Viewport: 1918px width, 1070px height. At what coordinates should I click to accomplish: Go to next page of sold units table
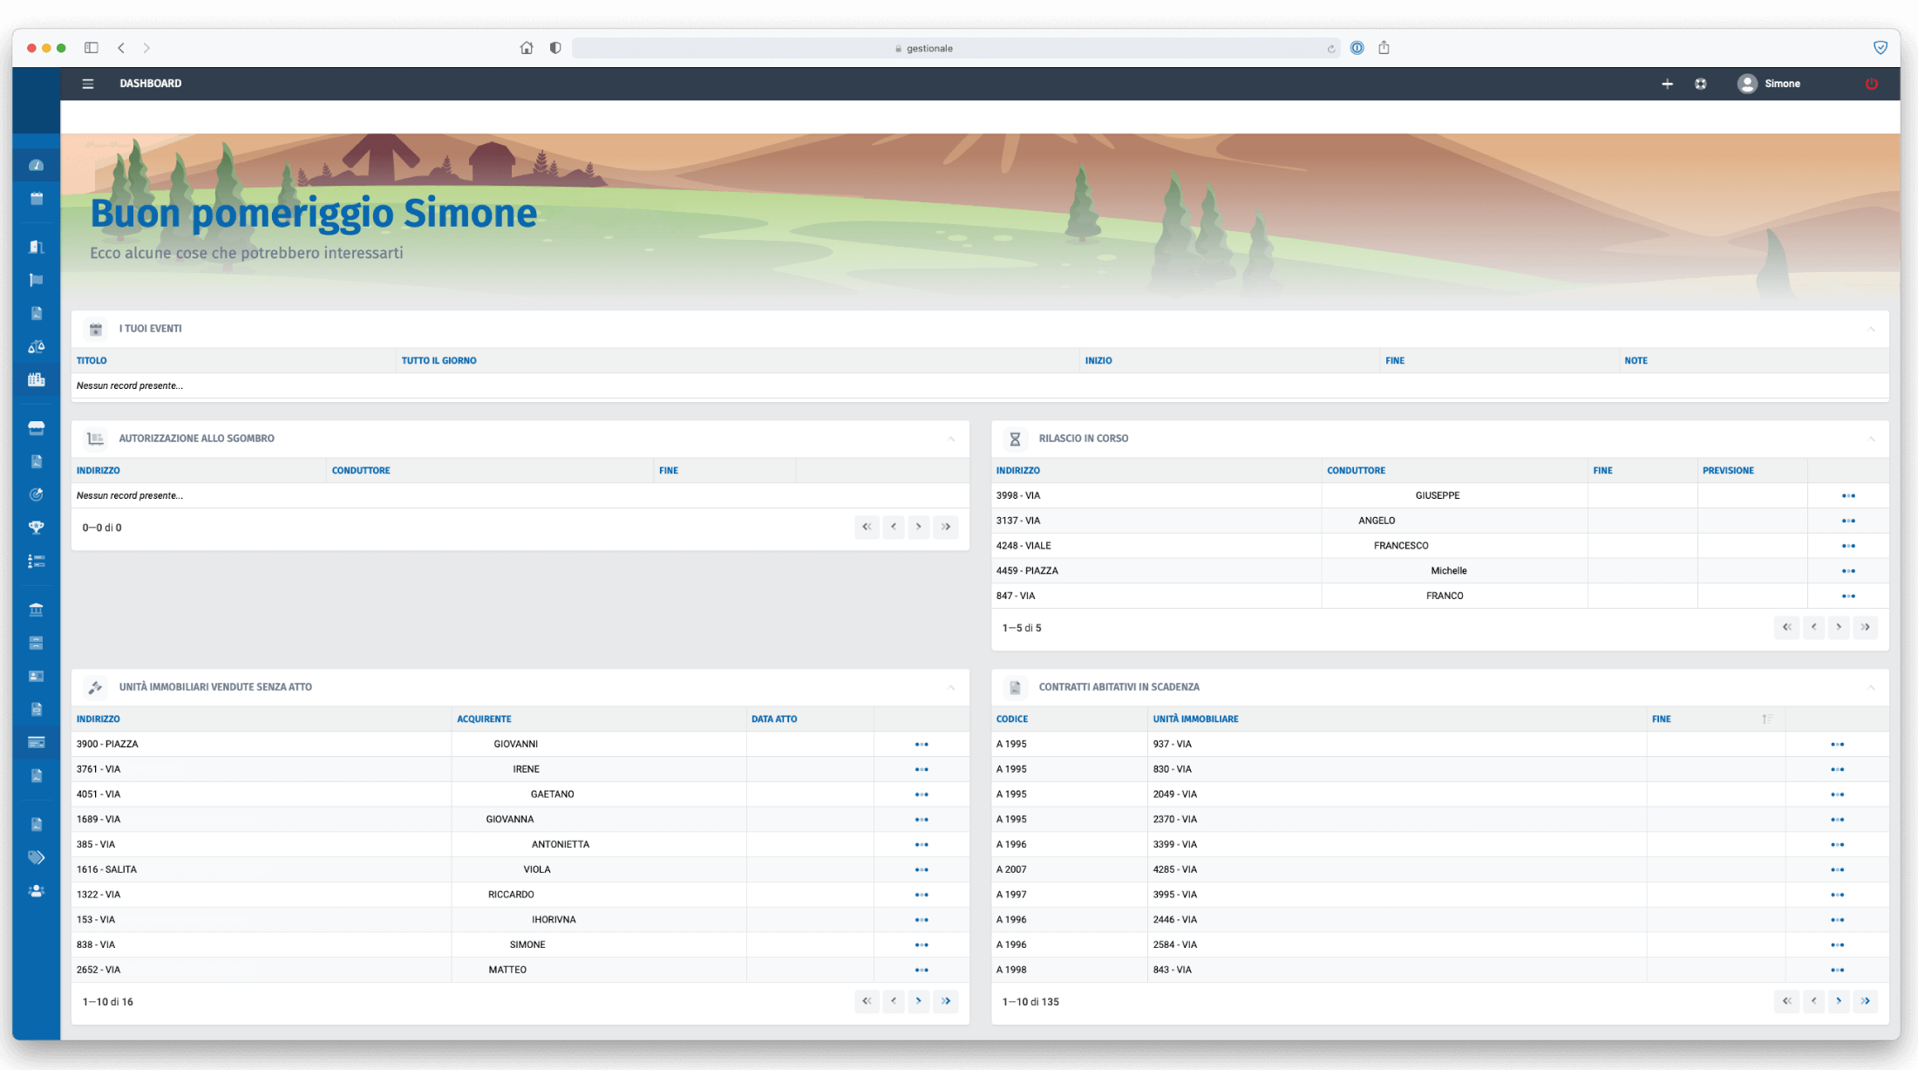coord(918,1001)
